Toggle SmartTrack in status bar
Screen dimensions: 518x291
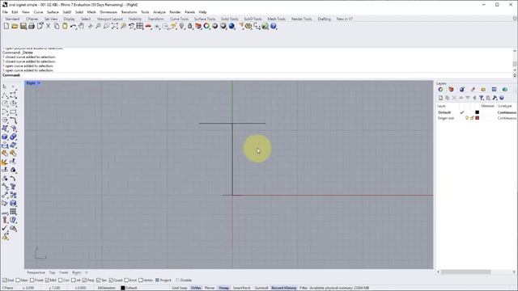point(242,288)
